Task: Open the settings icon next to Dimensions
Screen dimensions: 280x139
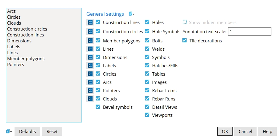Action: tap(90, 57)
